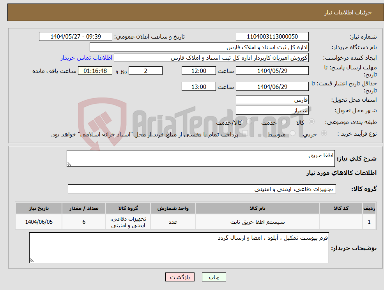Click the goods group cell in table row
The image size is (384, 290).
point(128,222)
